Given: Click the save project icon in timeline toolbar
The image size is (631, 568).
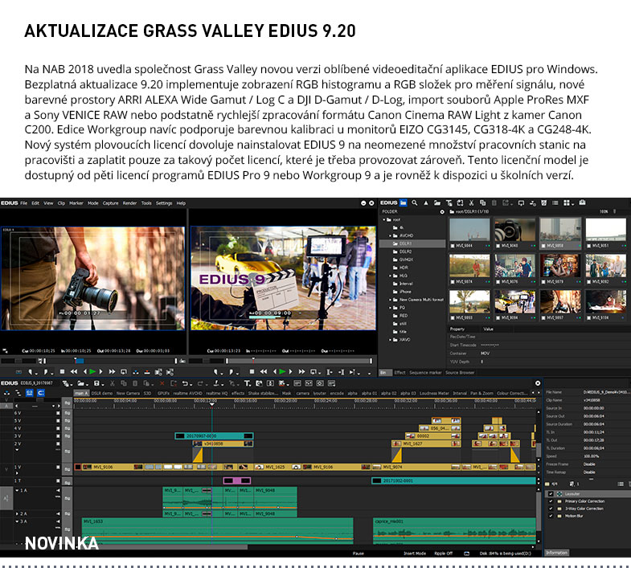Looking at the screenshot, I should pyautogui.click(x=98, y=383).
